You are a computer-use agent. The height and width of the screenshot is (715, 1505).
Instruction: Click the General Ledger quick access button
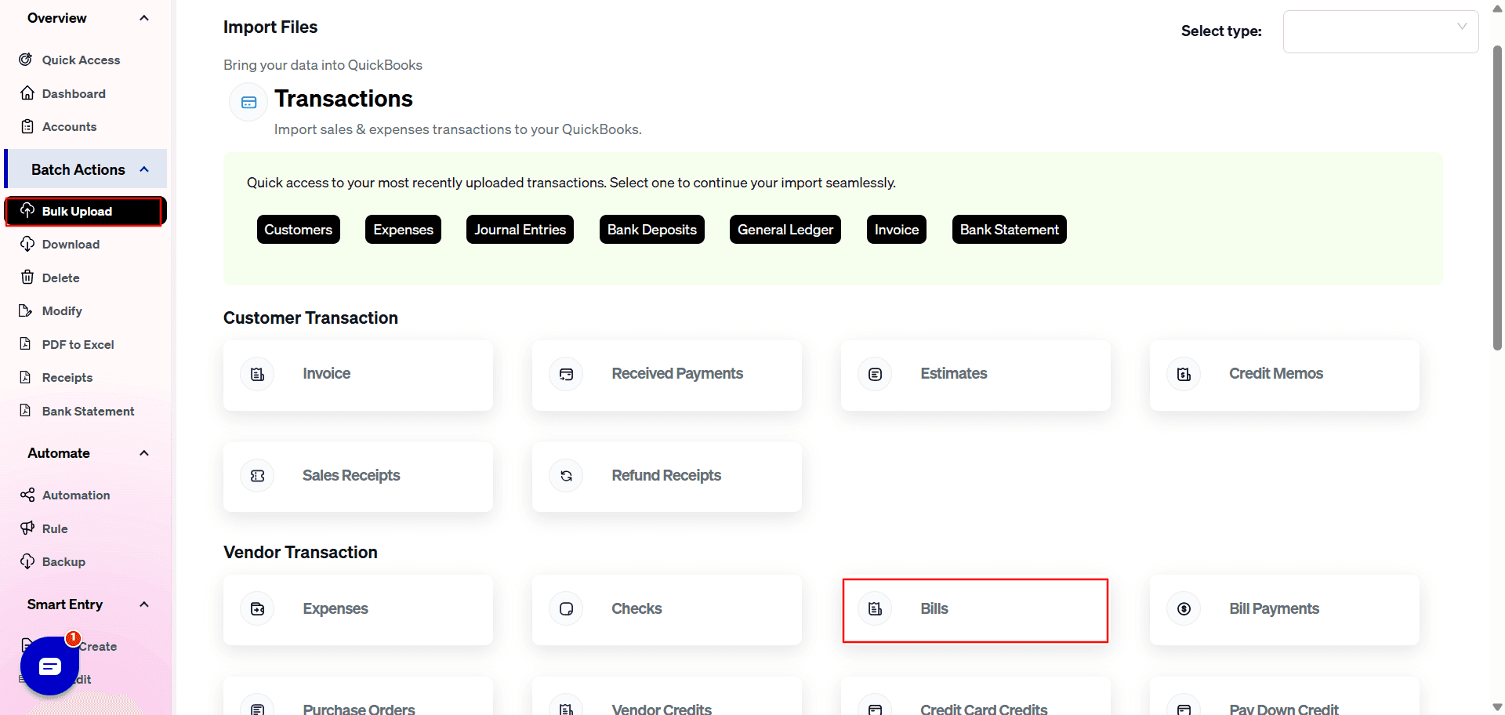785,230
